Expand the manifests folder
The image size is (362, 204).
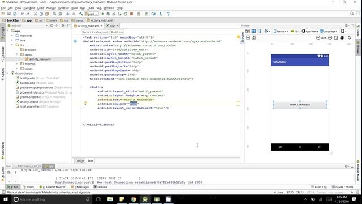(12, 35)
